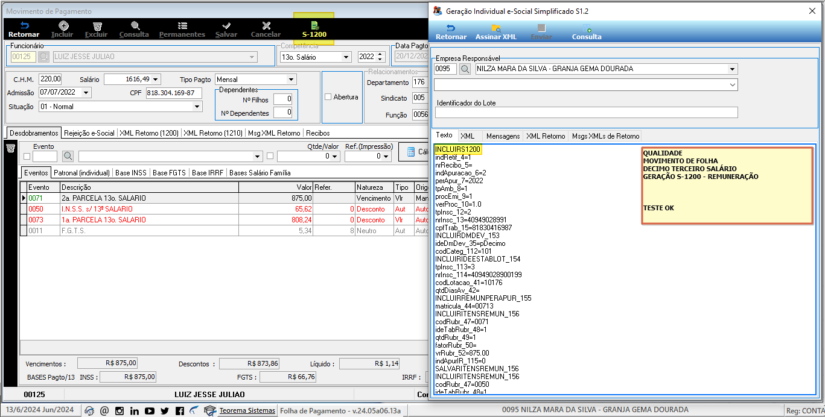The width and height of the screenshot is (825, 417).
Task: Open the empty dropdown below Empresa Responsável
Action: pos(733,85)
